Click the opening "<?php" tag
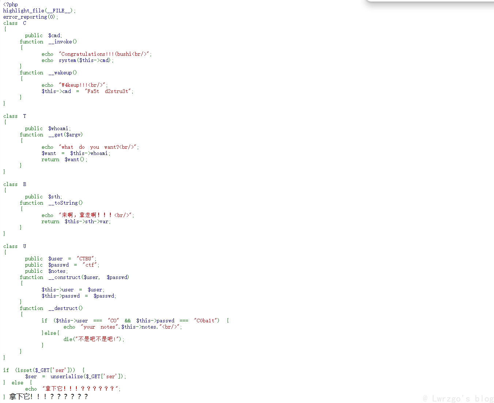Screen dimensions: 494x403 11,4
